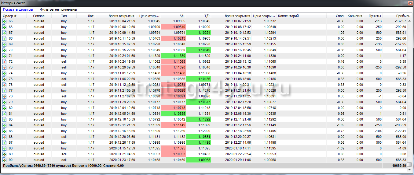Click the Время закрытия column header
This screenshot has height=175, width=414.
pos(237,16)
